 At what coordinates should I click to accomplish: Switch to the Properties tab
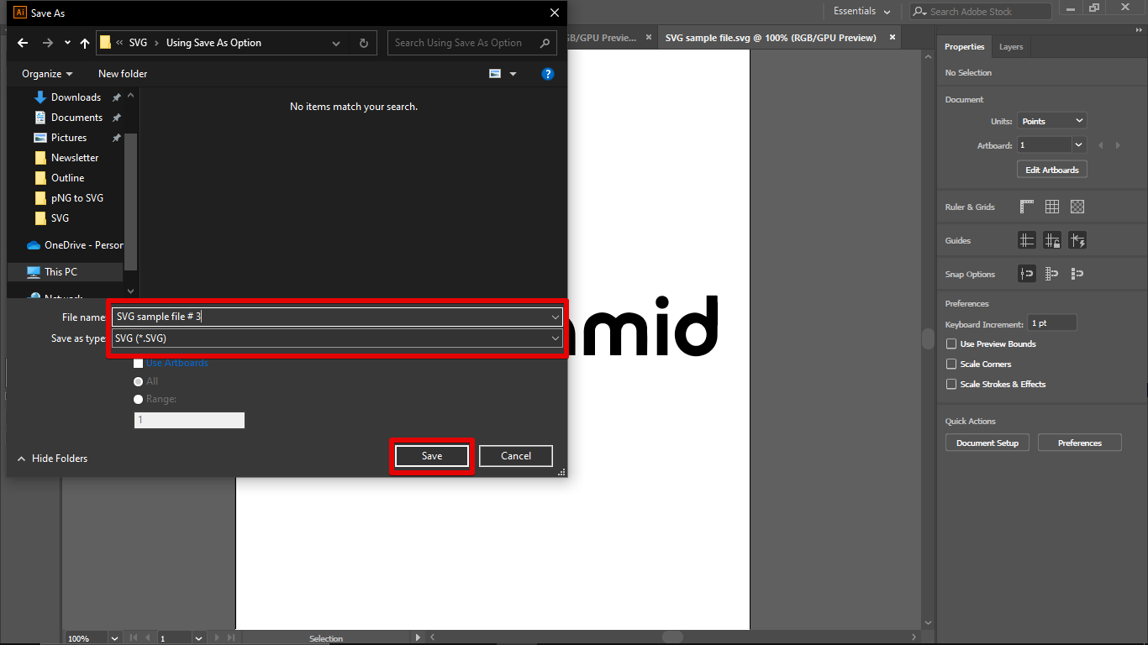[x=964, y=47]
